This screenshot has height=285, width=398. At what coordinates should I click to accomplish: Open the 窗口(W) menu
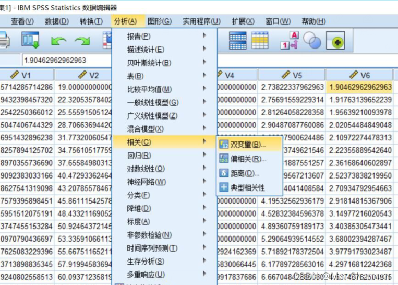tap(278, 21)
